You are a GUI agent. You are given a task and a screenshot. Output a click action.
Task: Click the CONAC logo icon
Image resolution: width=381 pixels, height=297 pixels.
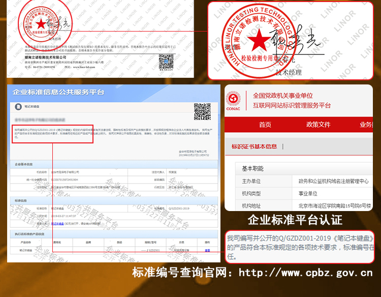tap(233, 101)
